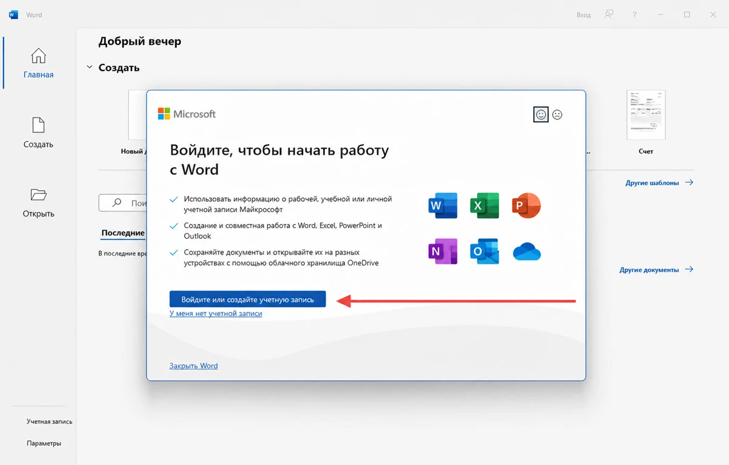The width and height of the screenshot is (729, 465).
Task: Click the help question mark in title bar
Action: [x=634, y=15]
